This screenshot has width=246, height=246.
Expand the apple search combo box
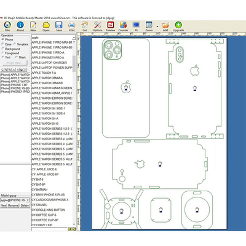tap(74, 38)
